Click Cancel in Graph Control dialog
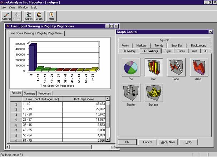 [148, 142]
